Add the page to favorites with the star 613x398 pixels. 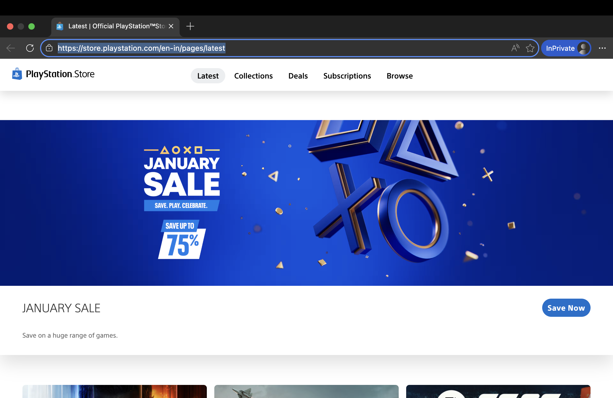pos(530,48)
